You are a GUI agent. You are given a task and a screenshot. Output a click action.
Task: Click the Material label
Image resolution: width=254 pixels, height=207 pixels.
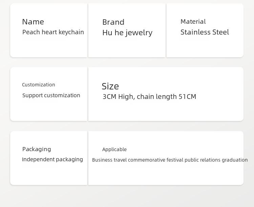pyautogui.click(x=193, y=22)
